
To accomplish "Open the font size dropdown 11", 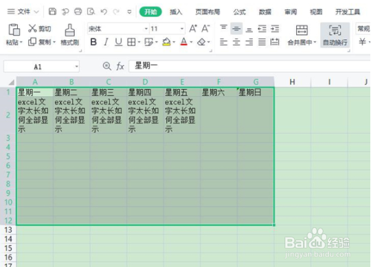I will [x=182, y=29].
